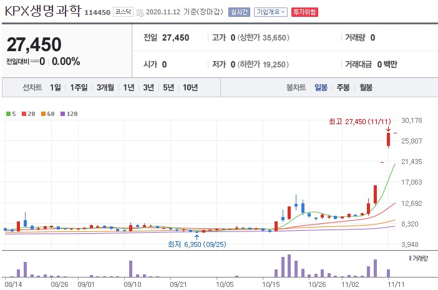Select the 1주일 line chart period
Viewport: 438px width, 290px height.
coord(79,88)
